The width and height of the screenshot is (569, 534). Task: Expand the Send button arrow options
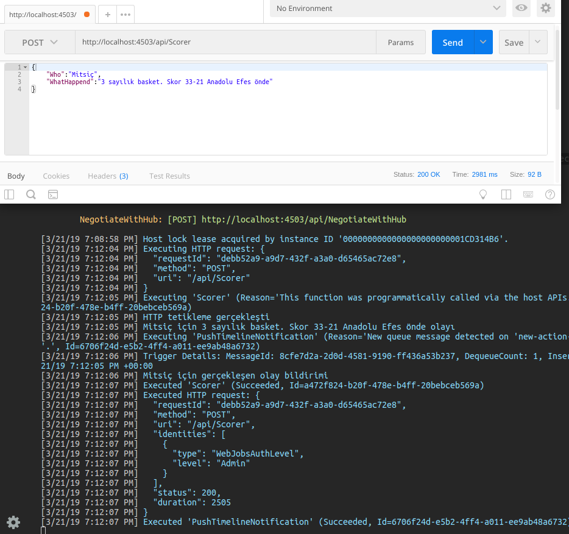(x=483, y=42)
